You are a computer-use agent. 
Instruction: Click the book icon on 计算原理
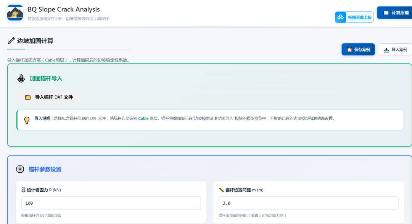click(386, 13)
